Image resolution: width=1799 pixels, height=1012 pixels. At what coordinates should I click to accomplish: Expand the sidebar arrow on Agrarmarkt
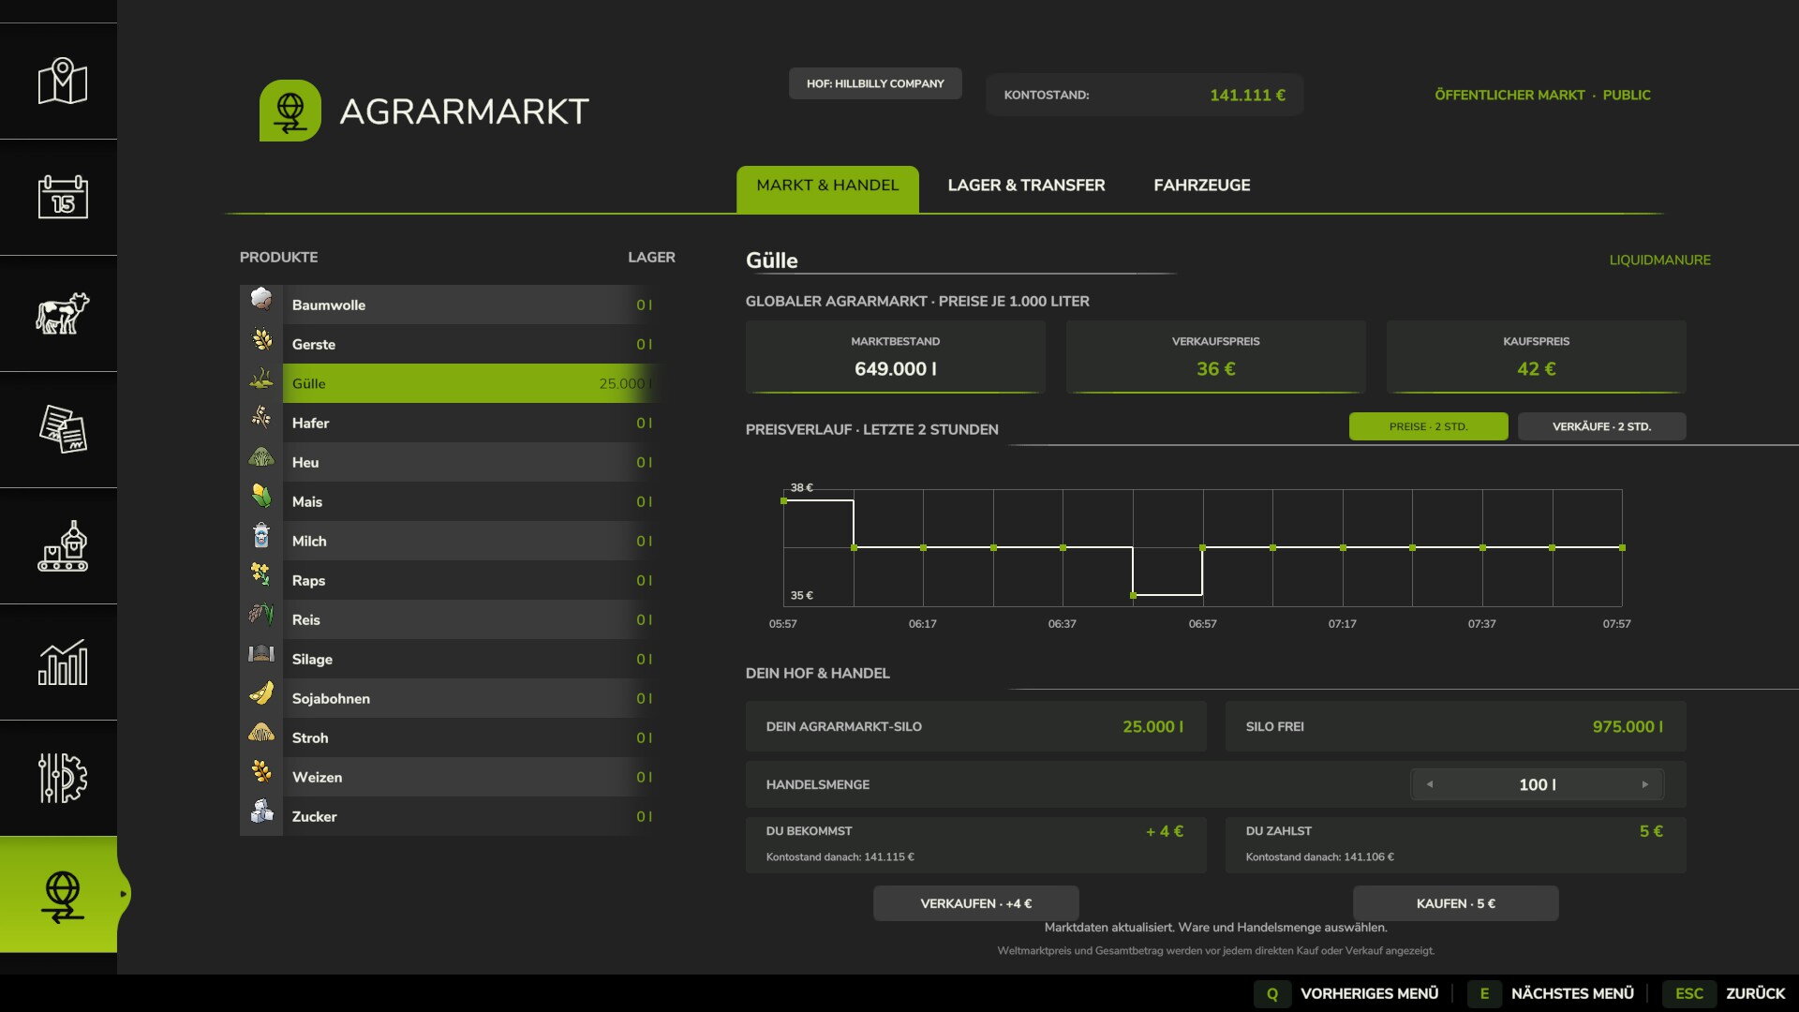[123, 894]
